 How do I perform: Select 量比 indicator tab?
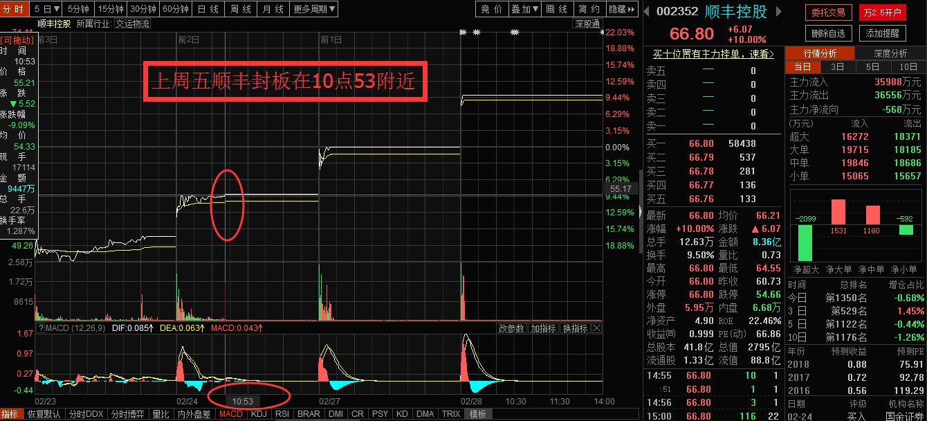click(160, 414)
